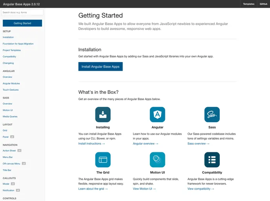
Task: Open Templates in the top bar
Action: pos(249,4)
